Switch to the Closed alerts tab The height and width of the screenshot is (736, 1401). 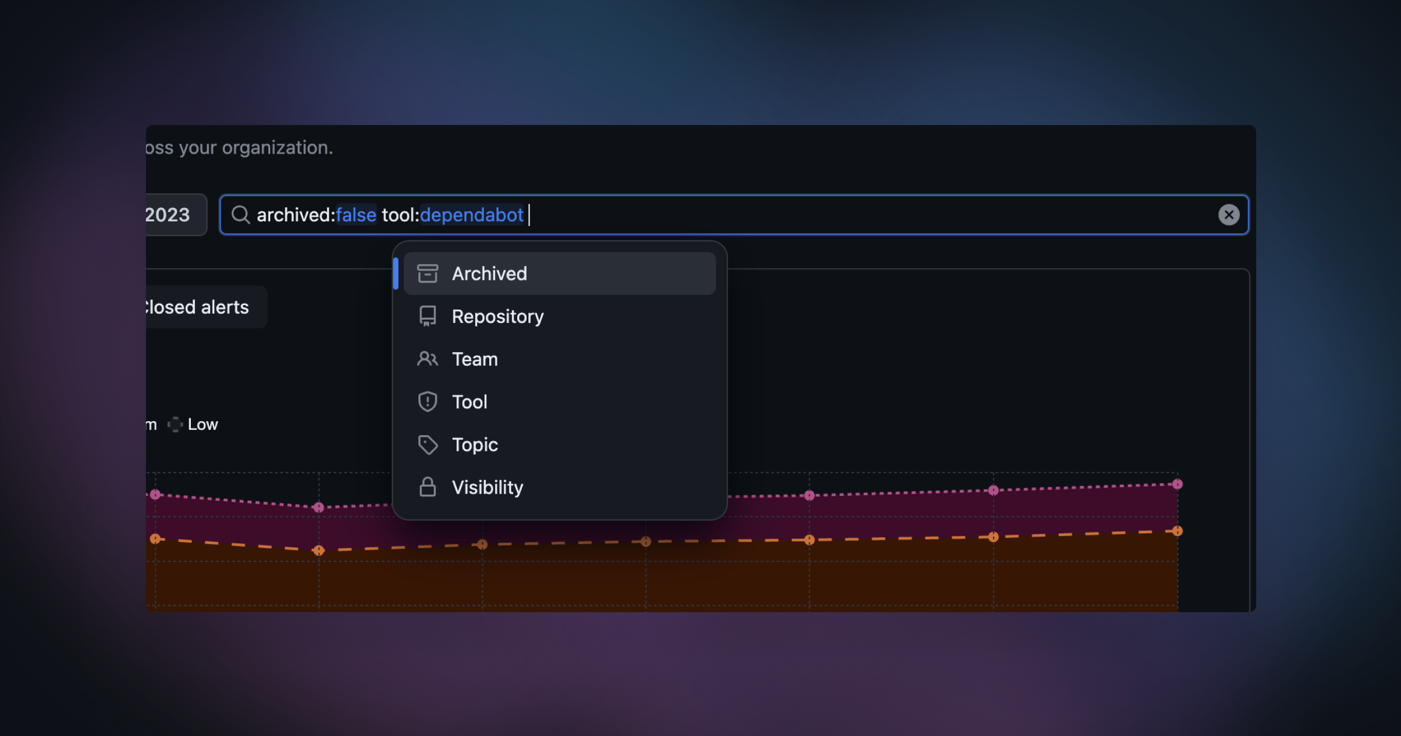coord(205,307)
